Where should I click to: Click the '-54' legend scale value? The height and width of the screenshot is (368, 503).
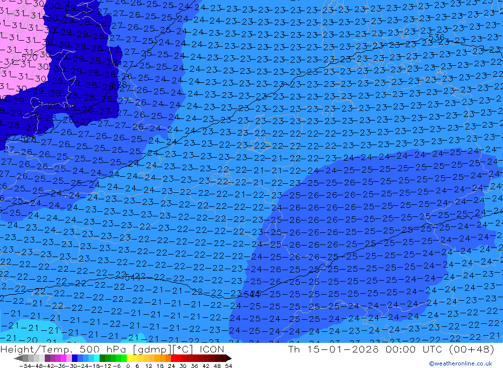[x=25, y=366]
